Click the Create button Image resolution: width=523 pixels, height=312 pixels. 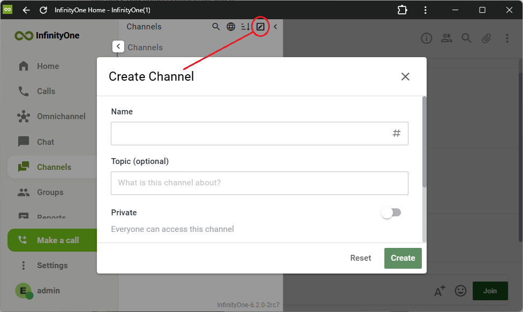[403, 258]
